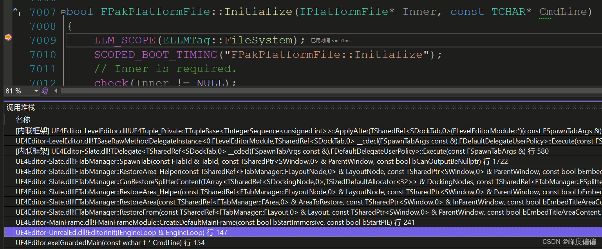Click the 名称 column header
The image size is (602, 249).
pyautogui.click(x=23, y=119)
